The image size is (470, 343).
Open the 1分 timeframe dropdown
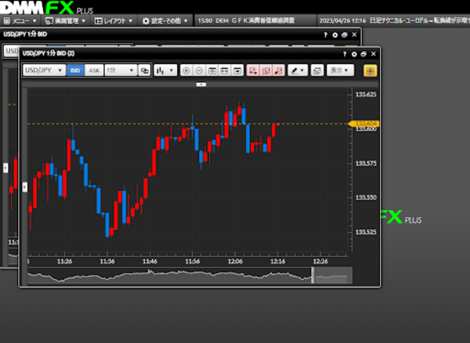(x=119, y=70)
